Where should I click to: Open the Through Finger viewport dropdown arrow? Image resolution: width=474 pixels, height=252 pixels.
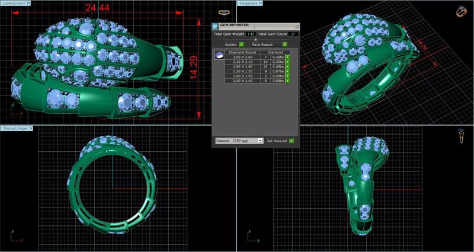31,128
